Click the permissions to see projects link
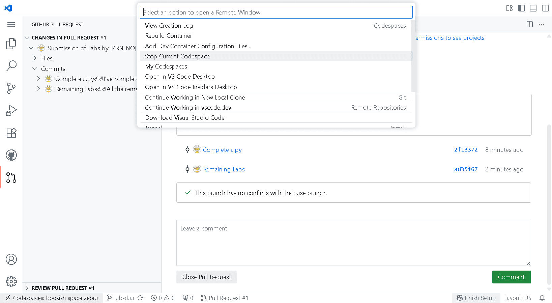Viewport: 552px width, 303px height. click(450, 38)
